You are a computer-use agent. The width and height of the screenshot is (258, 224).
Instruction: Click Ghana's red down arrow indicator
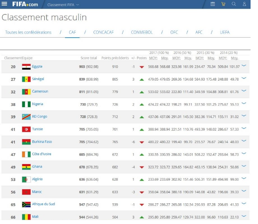click(142, 167)
